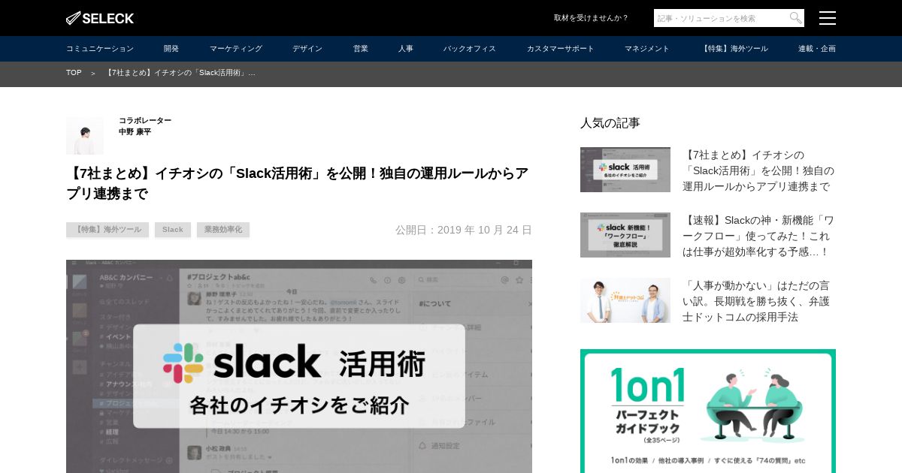The image size is (902, 473).
Task: Click the SELECK logo in the header
Action: pos(100,18)
